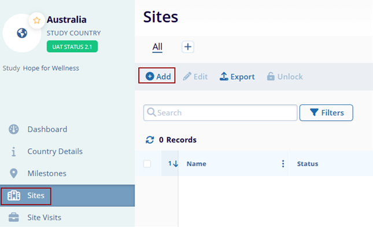The width and height of the screenshot is (373, 227).
Task: Export the sites list
Action: coord(237,76)
